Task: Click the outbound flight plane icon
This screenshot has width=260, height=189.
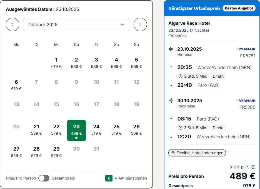Action: click(171, 49)
